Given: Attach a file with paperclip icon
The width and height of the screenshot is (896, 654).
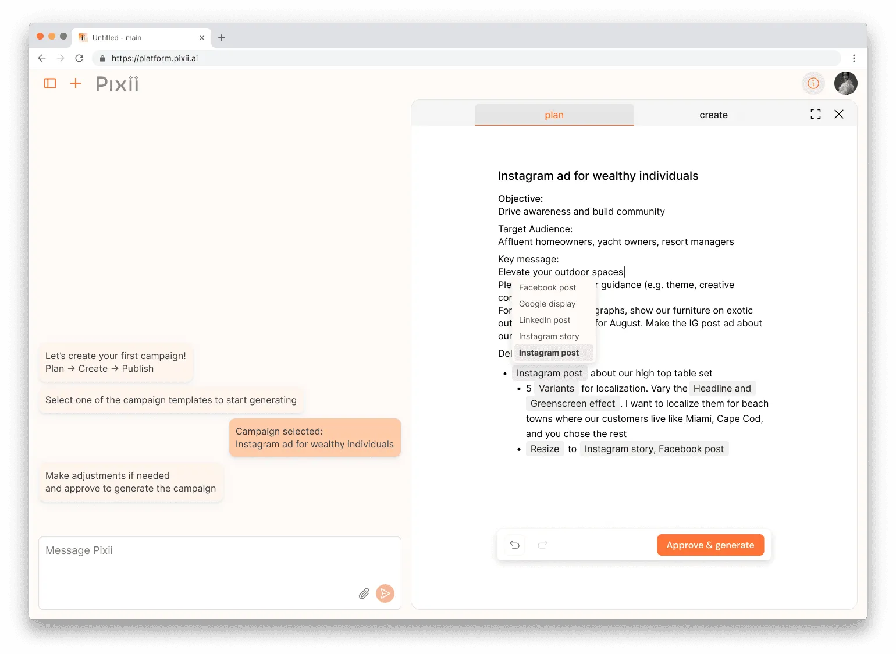Looking at the screenshot, I should 364,593.
